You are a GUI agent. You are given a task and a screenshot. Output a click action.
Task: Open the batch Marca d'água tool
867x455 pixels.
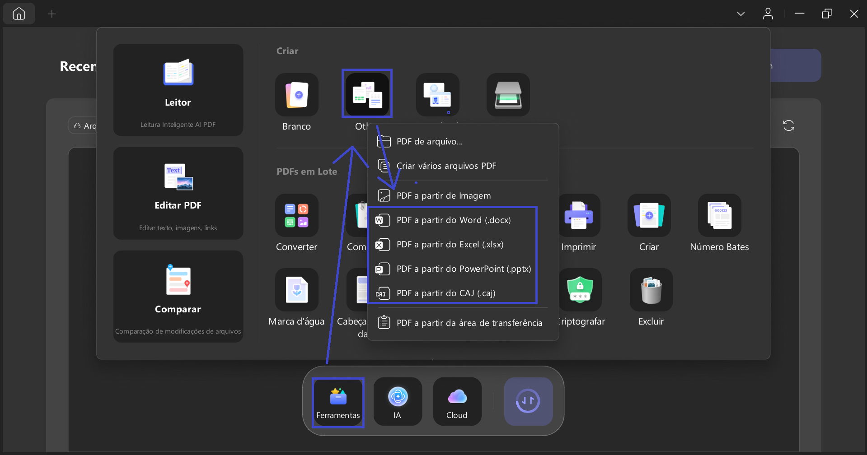point(297,290)
